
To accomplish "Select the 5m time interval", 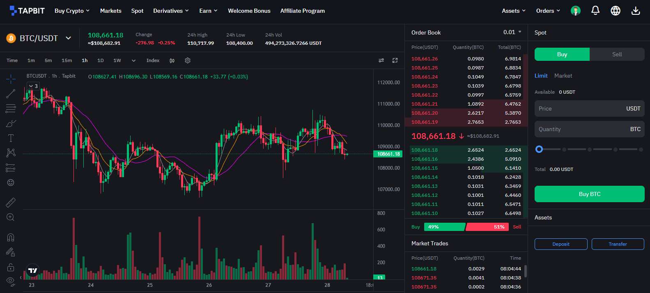I will pyautogui.click(x=48, y=60).
